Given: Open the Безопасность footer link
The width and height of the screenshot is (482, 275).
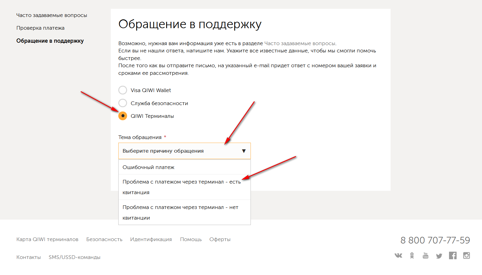Looking at the screenshot, I should coord(104,239).
